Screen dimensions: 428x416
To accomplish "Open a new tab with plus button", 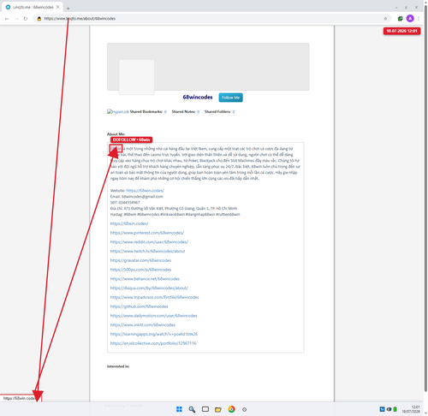I will [x=68, y=9].
